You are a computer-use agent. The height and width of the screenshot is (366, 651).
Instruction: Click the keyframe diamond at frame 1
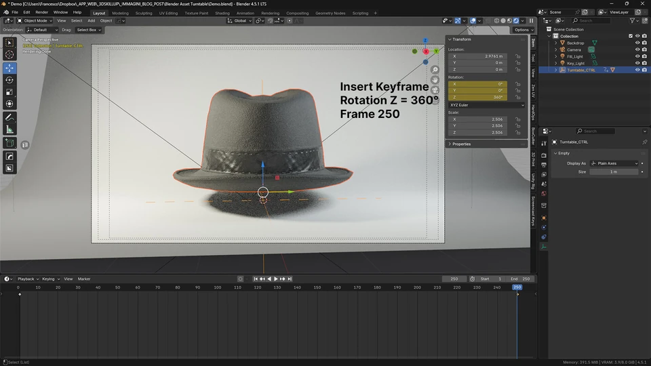[x=20, y=294]
